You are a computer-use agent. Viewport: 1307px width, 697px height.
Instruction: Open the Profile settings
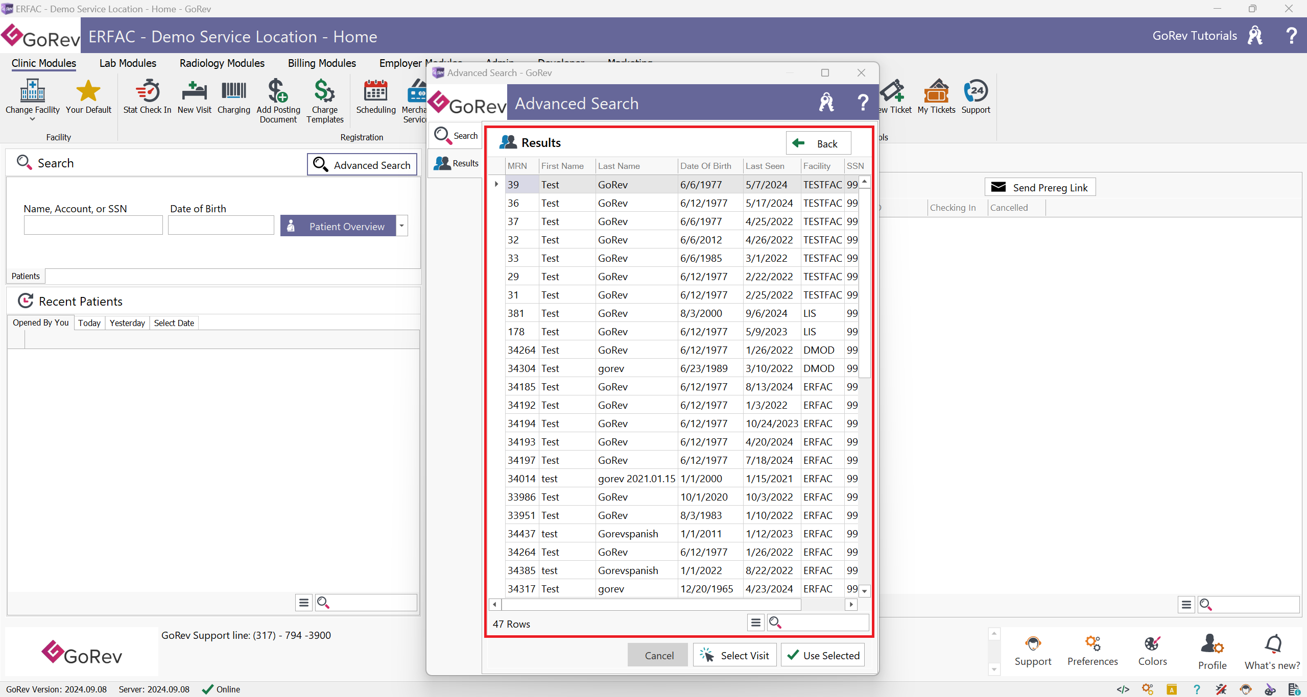[x=1212, y=653]
